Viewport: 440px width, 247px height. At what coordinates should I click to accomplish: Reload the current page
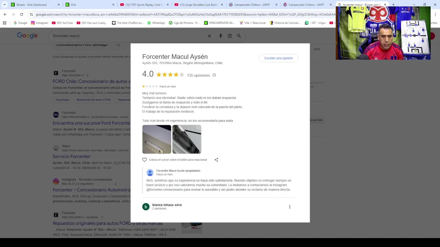tap(21, 14)
